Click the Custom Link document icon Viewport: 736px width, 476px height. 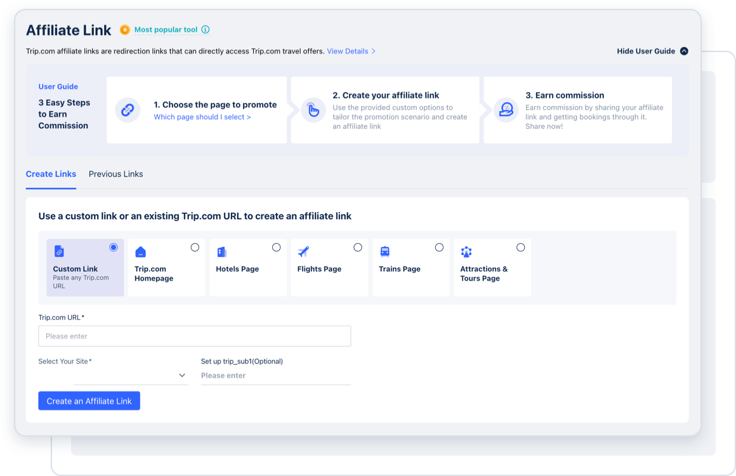pos(59,251)
